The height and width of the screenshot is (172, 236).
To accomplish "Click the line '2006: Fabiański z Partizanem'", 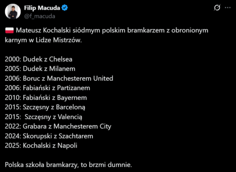I will point(48,88).
